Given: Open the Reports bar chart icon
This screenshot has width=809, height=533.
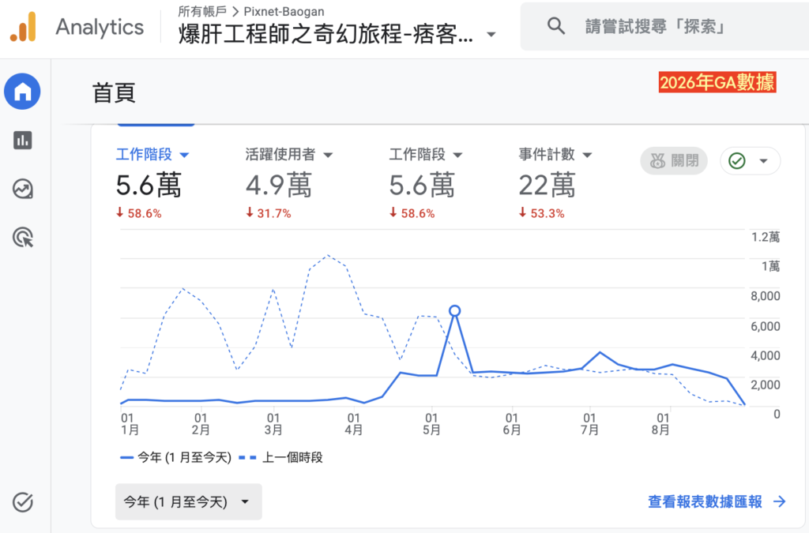Looking at the screenshot, I should (23, 141).
